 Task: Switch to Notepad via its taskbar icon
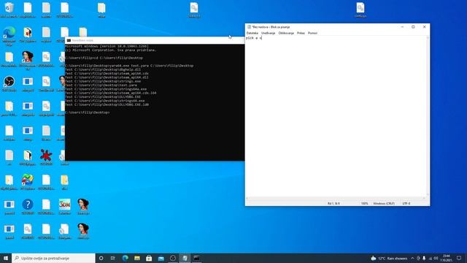[x=185, y=258]
